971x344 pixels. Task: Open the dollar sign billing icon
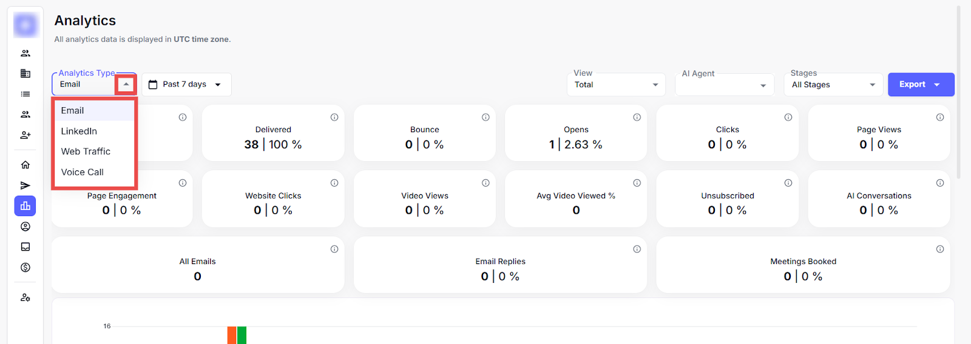[25, 268]
